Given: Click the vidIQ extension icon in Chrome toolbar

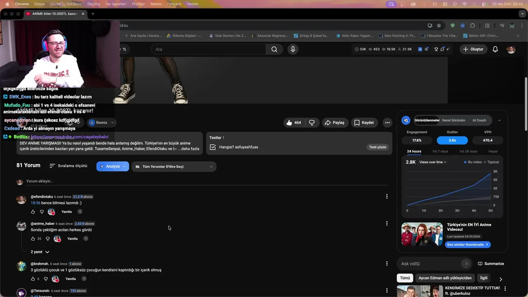Looking at the screenshot, I should point(463,26).
